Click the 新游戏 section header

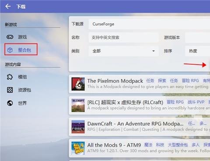(11, 24)
